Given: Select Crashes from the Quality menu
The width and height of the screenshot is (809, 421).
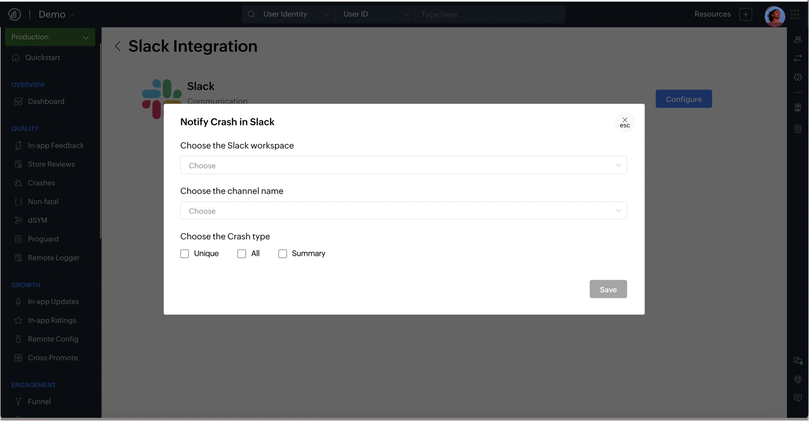Looking at the screenshot, I should [41, 182].
